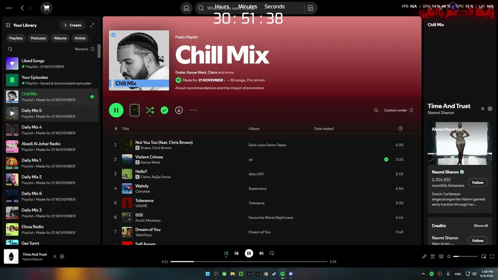The image size is (498, 280).
Task: Open the lyrics microphone icon in player bar
Action: point(424,256)
